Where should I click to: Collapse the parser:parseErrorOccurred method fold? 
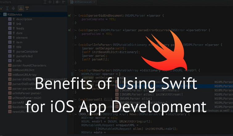73,30
